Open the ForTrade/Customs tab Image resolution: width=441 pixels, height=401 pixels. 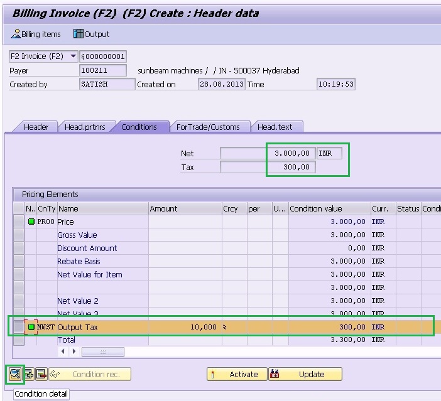[208, 127]
